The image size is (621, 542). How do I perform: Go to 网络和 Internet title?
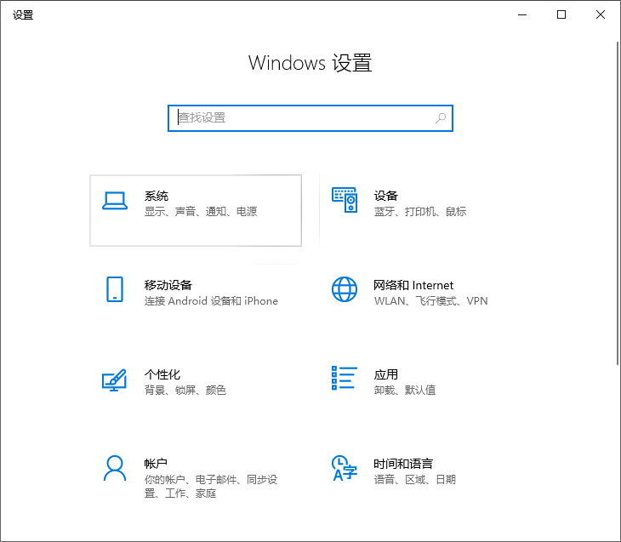413,285
